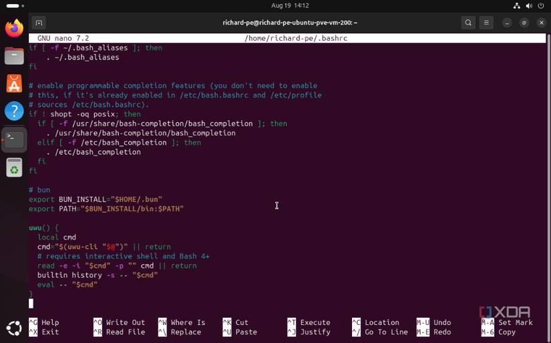Click the '. ~/.bash_aliases' line

(83, 57)
